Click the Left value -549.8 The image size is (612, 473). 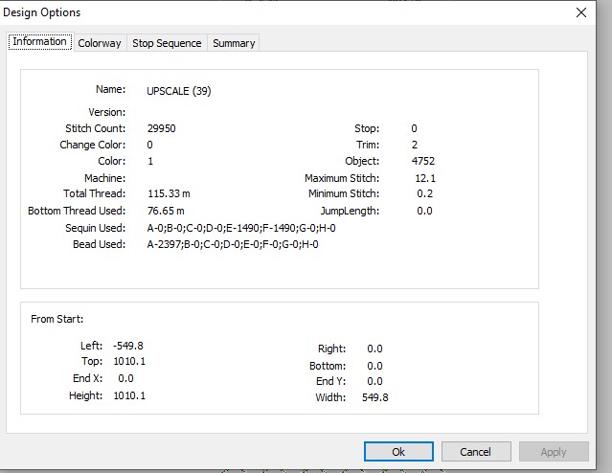[128, 346]
